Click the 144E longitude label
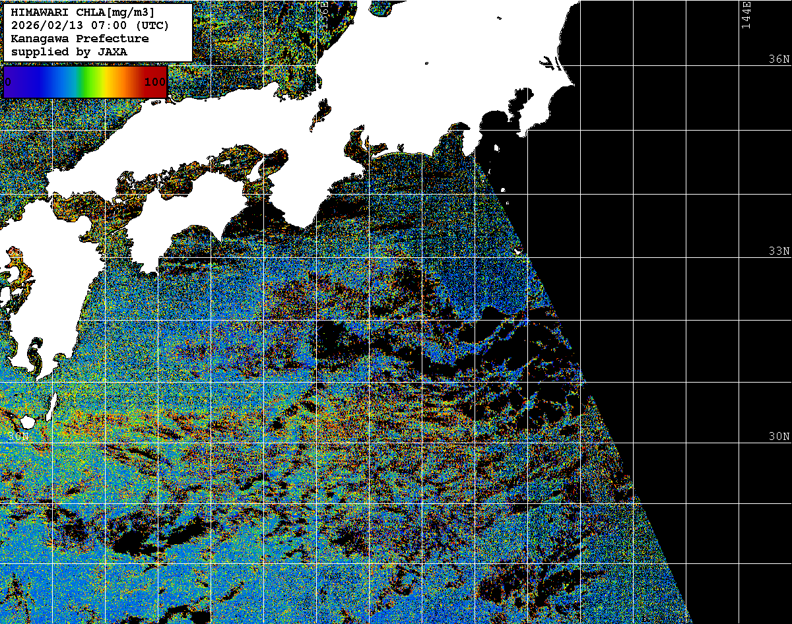792x624 pixels. coord(746,15)
